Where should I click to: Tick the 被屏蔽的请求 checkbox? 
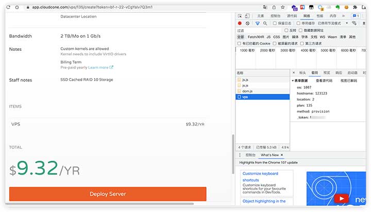[275, 44]
